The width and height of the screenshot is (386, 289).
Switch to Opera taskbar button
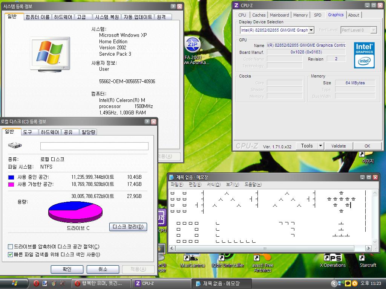click(101, 283)
